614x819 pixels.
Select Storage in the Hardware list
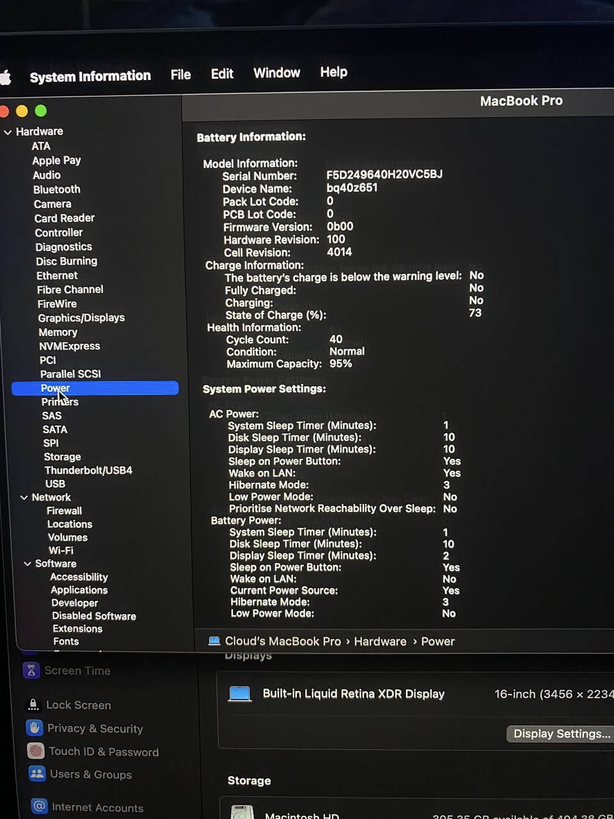(x=62, y=457)
